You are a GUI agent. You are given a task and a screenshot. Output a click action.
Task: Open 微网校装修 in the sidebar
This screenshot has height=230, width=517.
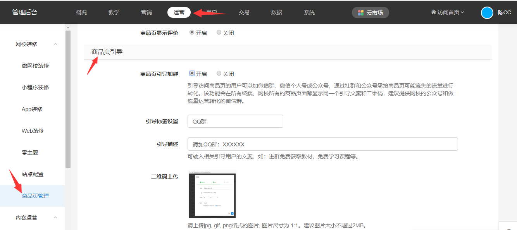[x=35, y=66]
